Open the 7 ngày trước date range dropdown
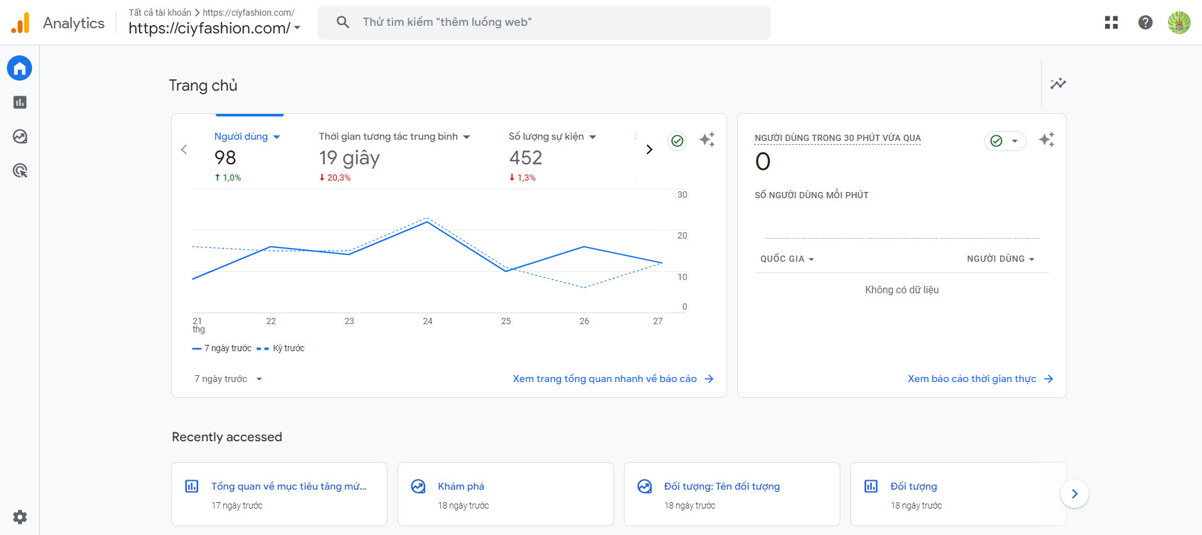Image resolution: width=1202 pixels, height=535 pixels. pos(228,379)
